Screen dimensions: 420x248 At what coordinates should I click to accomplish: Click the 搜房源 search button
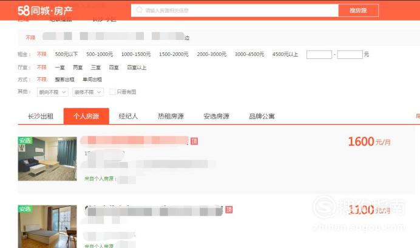[x=358, y=10]
